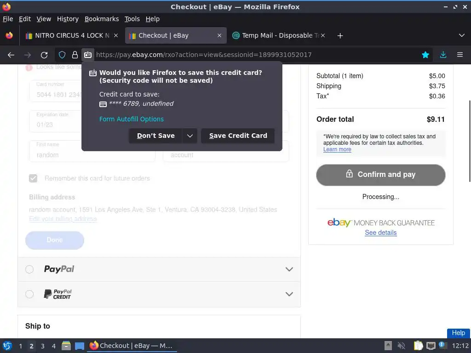Switch to workspace 3
This screenshot has width=471, height=353.
(x=43, y=346)
